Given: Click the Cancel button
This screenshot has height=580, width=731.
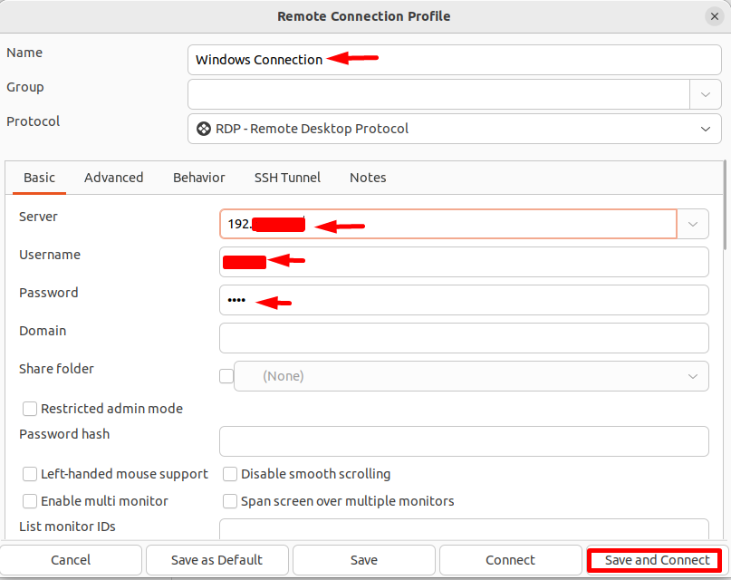Looking at the screenshot, I should pos(71,560).
